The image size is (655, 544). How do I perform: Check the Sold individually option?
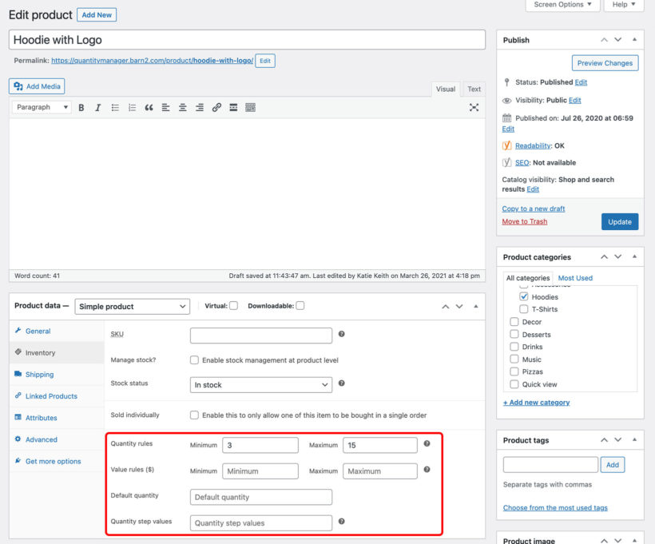194,415
